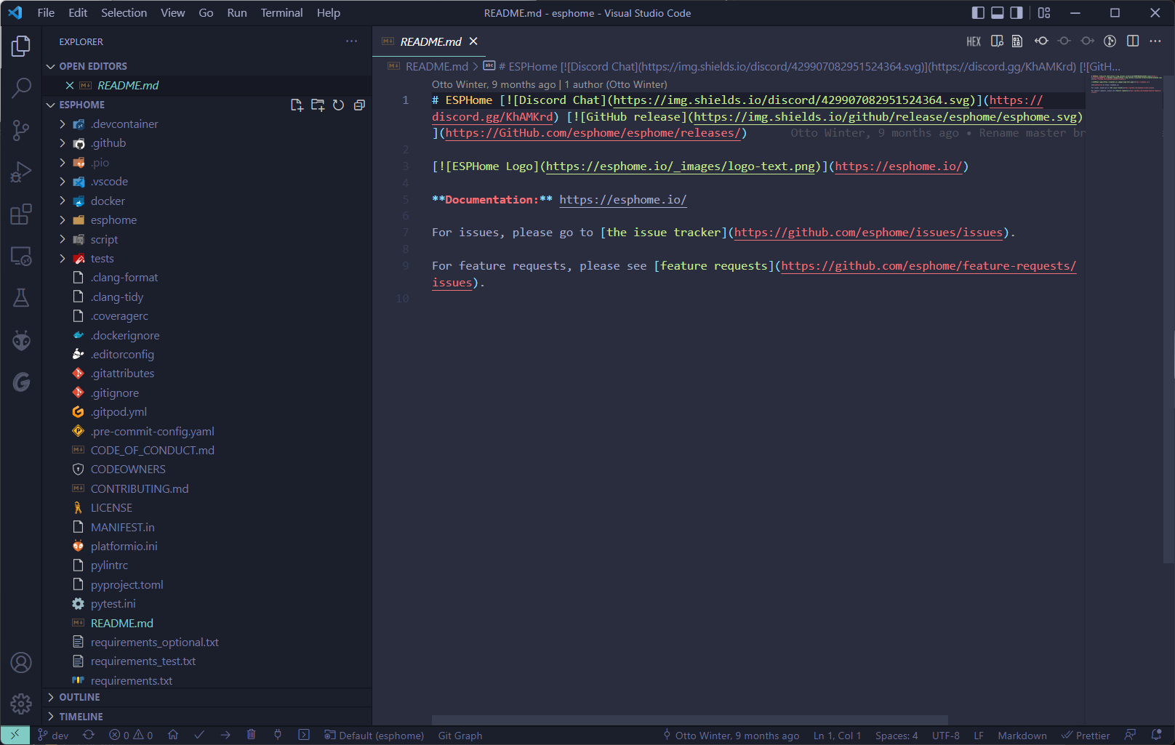The image size is (1175, 745).
Task: Toggle secondary side bar visibility
Action: pyautogui.click(x=1016, y=12)
